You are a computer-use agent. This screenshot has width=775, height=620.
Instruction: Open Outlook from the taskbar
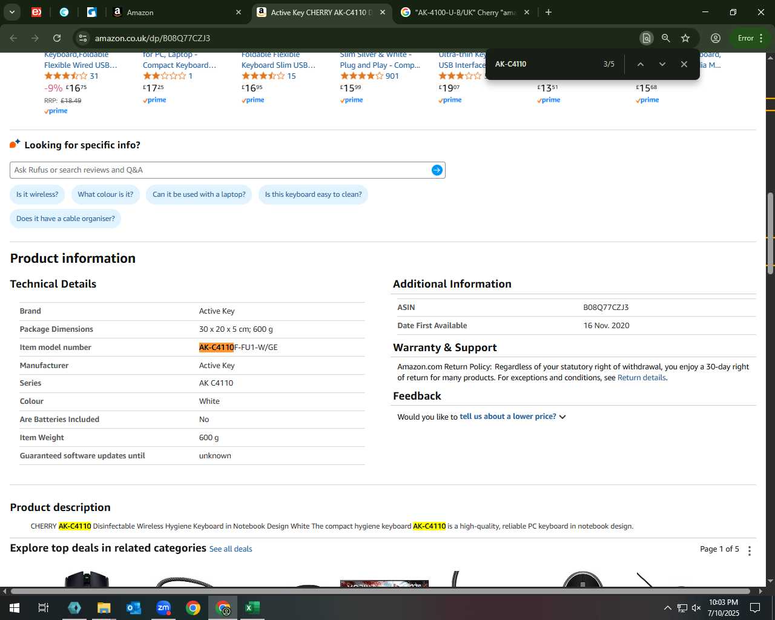(x=134, y=608)
